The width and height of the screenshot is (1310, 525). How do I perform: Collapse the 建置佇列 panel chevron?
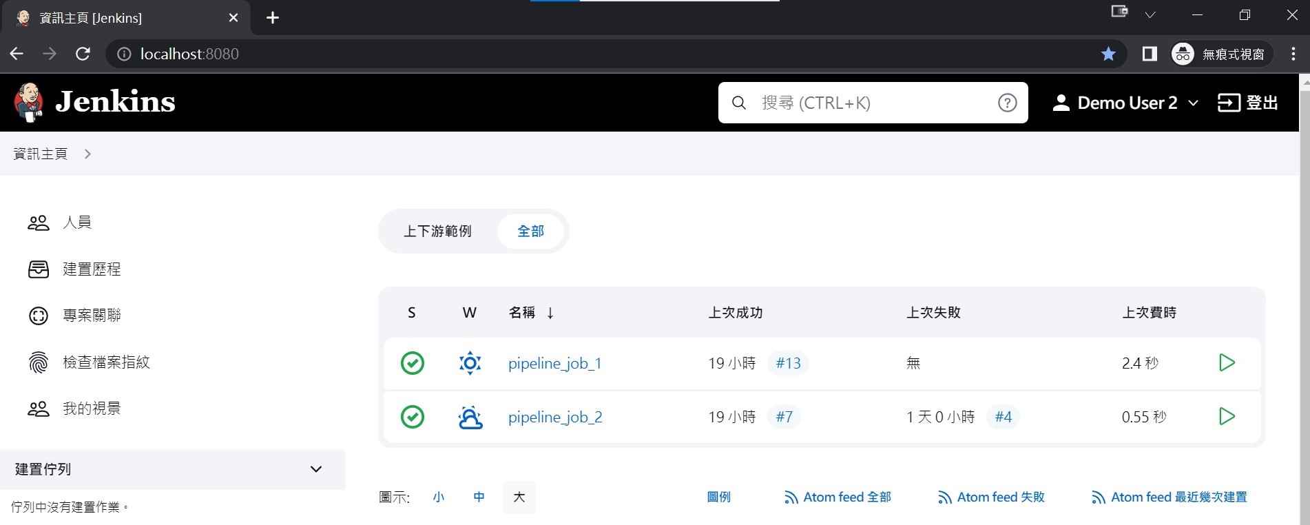[316, 469]
